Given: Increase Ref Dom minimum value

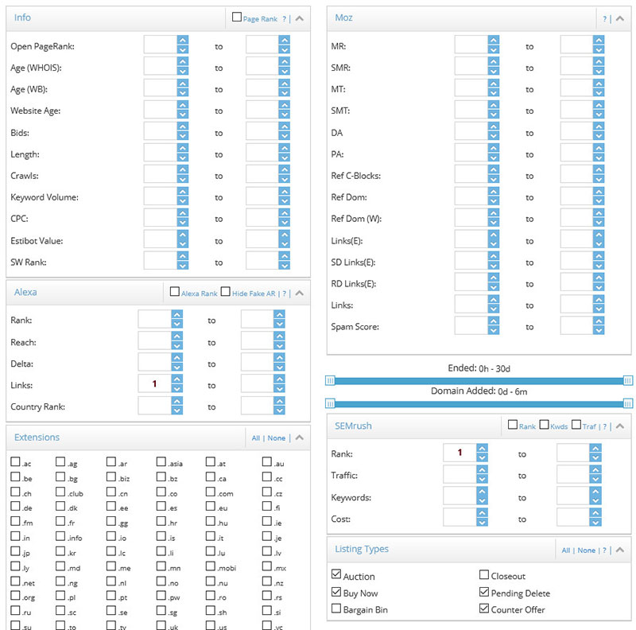Looking at the screenshot, I should pyautogui.click(x=494, y=191).
